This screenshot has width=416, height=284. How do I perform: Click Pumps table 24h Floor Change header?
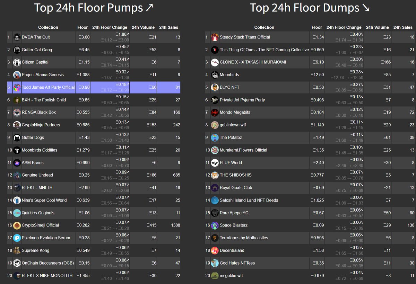click(x=110, y=27)
